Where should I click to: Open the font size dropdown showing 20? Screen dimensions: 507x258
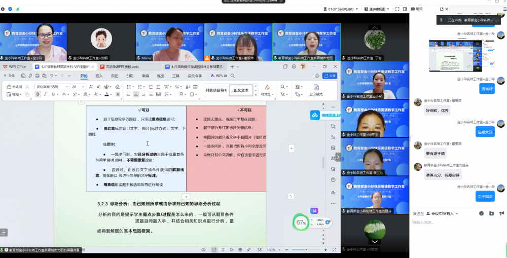78,87
